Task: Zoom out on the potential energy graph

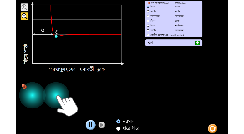Action: (24, 16)
